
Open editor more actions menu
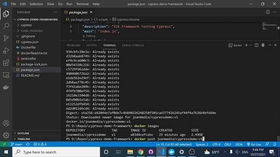(x=274, y=12)
